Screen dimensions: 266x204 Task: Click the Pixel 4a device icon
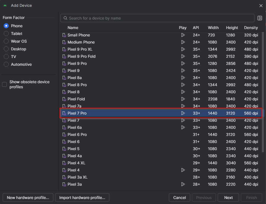point(64,156)
